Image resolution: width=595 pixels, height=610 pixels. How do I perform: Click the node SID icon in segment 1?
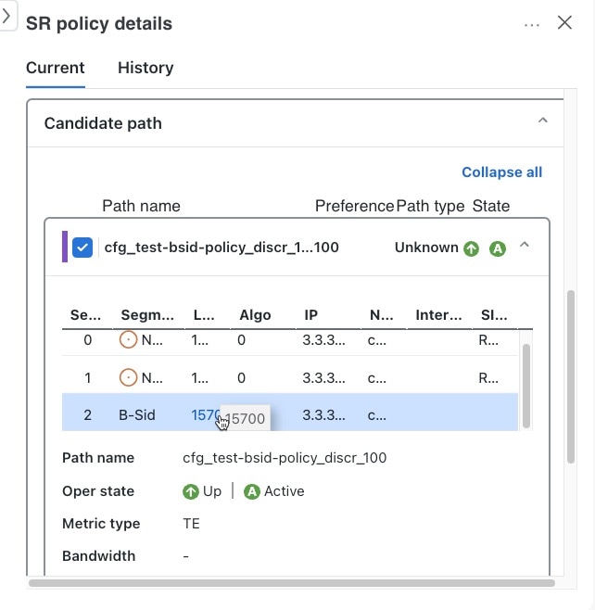(128, 377)
